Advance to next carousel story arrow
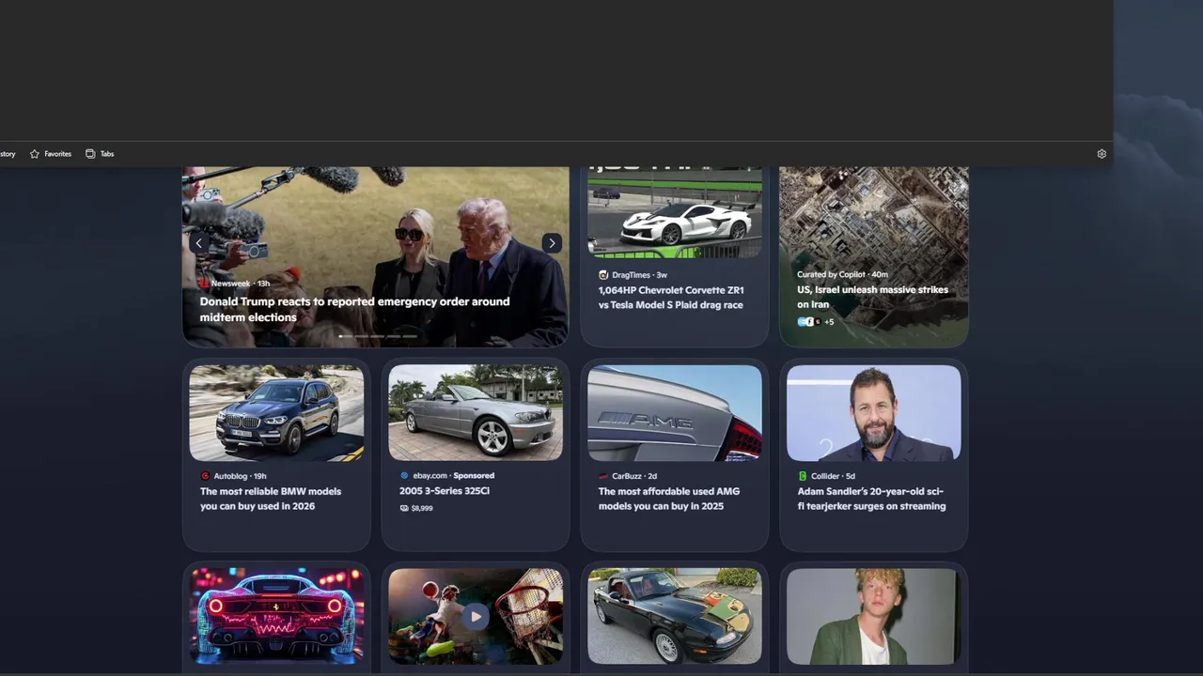 pos(552,243)
